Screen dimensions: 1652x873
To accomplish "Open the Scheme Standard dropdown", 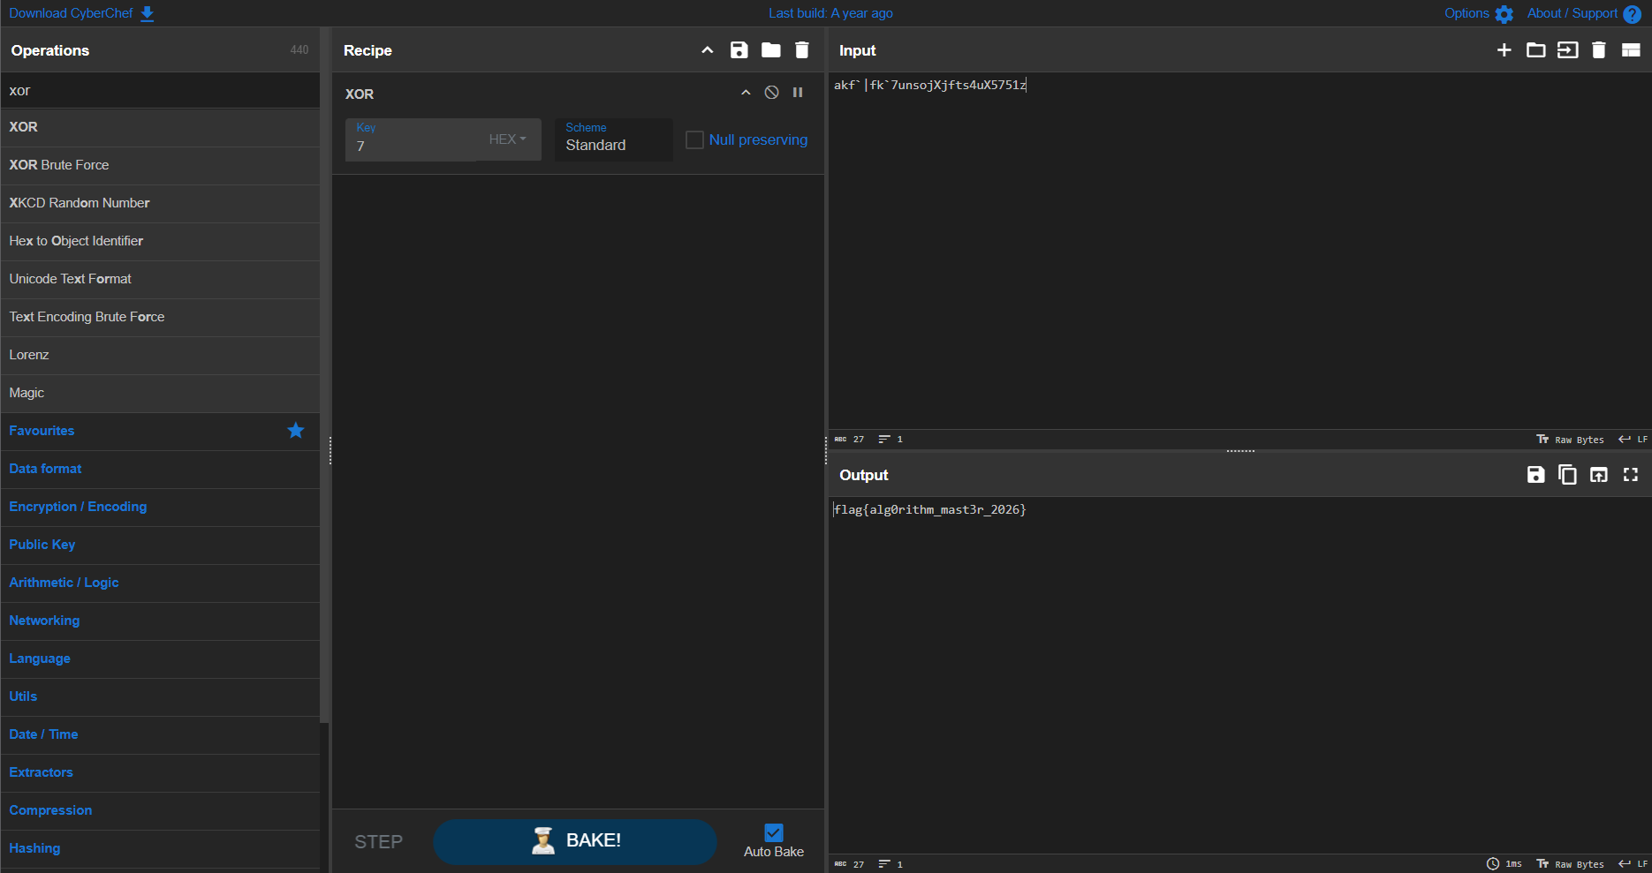I will pyautogui.click(x=614, y=139).
